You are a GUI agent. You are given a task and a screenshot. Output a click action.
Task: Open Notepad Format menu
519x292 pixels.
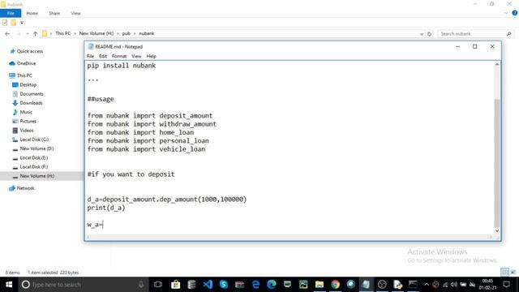point(119,56)
